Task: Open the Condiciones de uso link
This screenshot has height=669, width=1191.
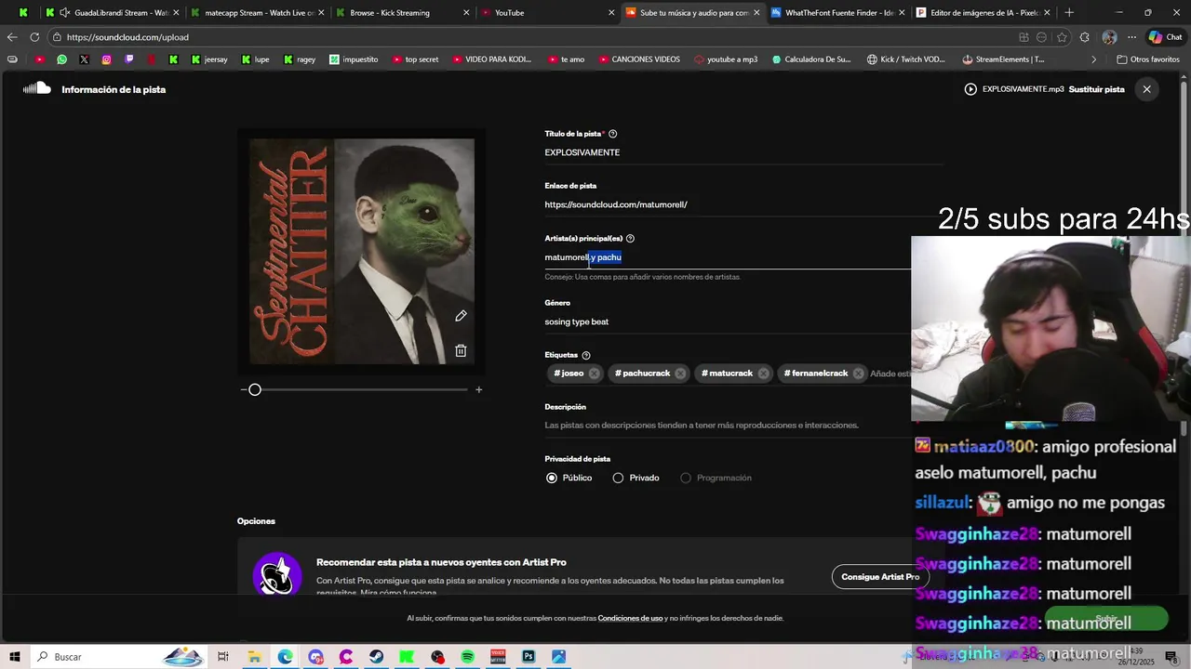Action: click(630, 618)
